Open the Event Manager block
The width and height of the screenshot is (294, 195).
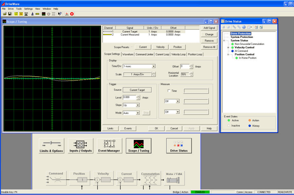pyautogui.click(x=109, y=146)
